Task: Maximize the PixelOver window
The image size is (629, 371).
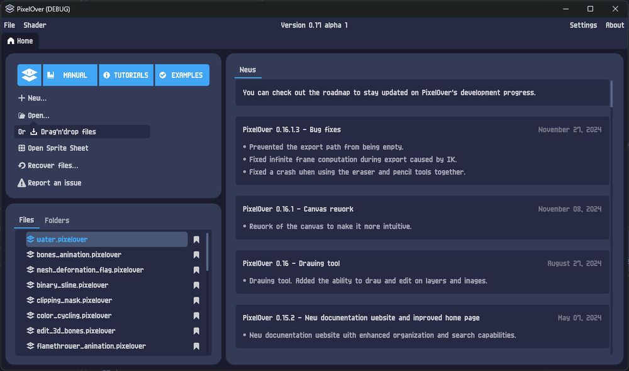Action: [590, 9]
